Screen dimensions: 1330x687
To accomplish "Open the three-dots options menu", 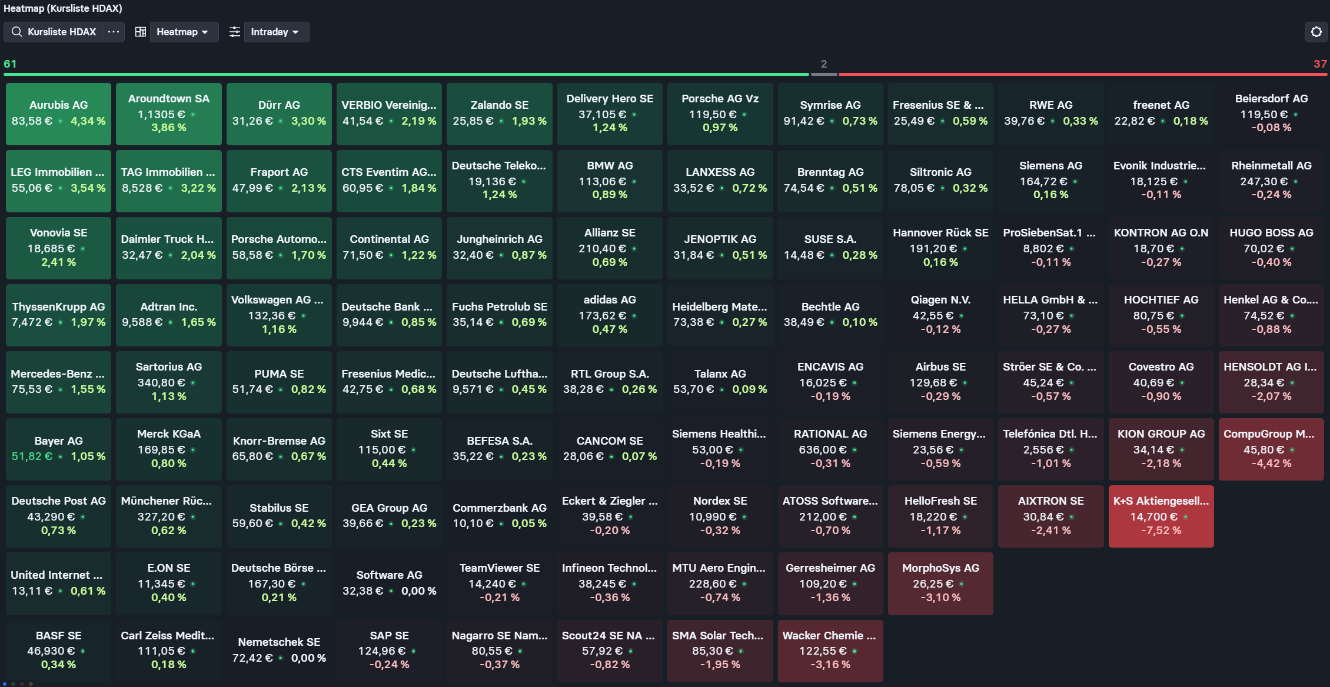I will click(114, 32).
